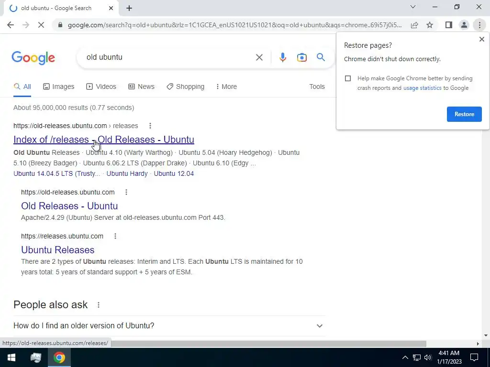Open the tab search chevron
Image resolution: width=490 pixels, height=367 pixels.
tap(413, 7)
